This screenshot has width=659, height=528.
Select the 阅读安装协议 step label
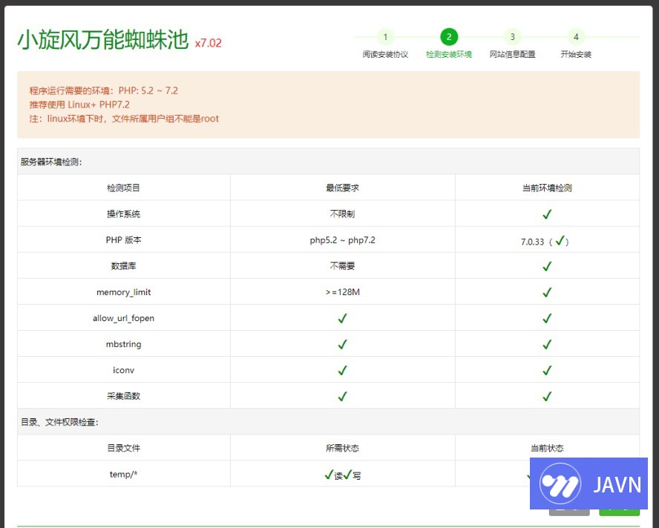point(385,55)
